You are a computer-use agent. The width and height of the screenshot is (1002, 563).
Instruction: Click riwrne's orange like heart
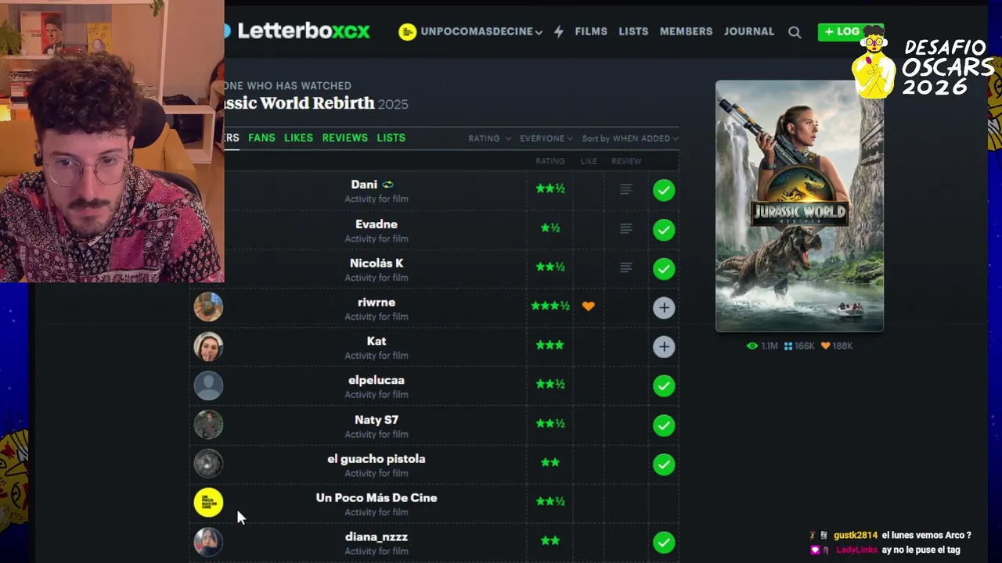[588, 307]
